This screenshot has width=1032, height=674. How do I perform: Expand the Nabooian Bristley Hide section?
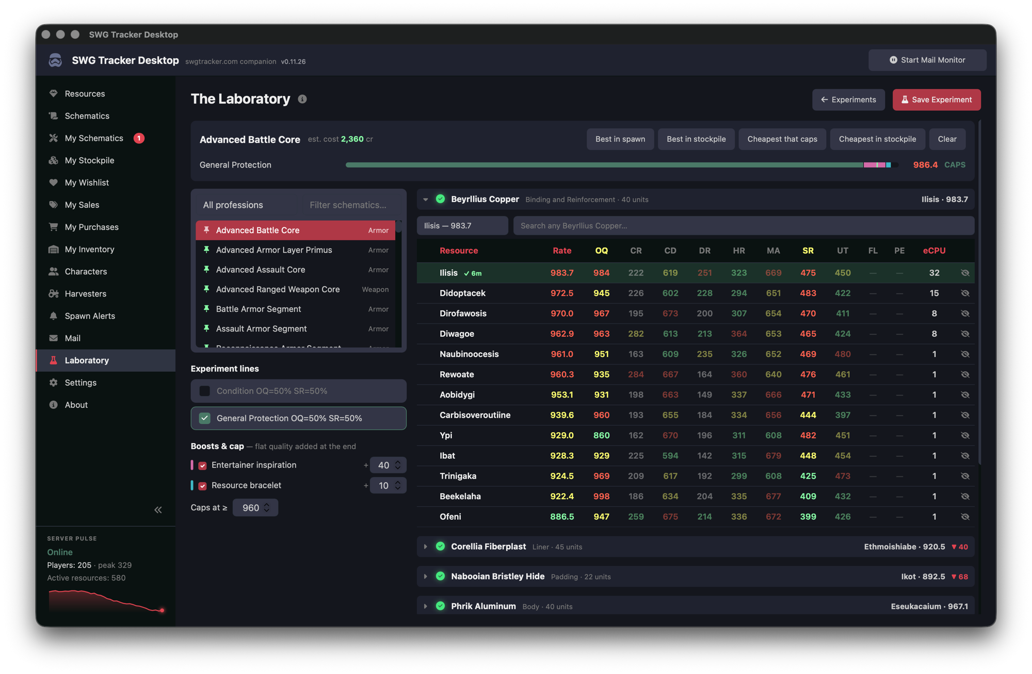[x=426, y=577]
